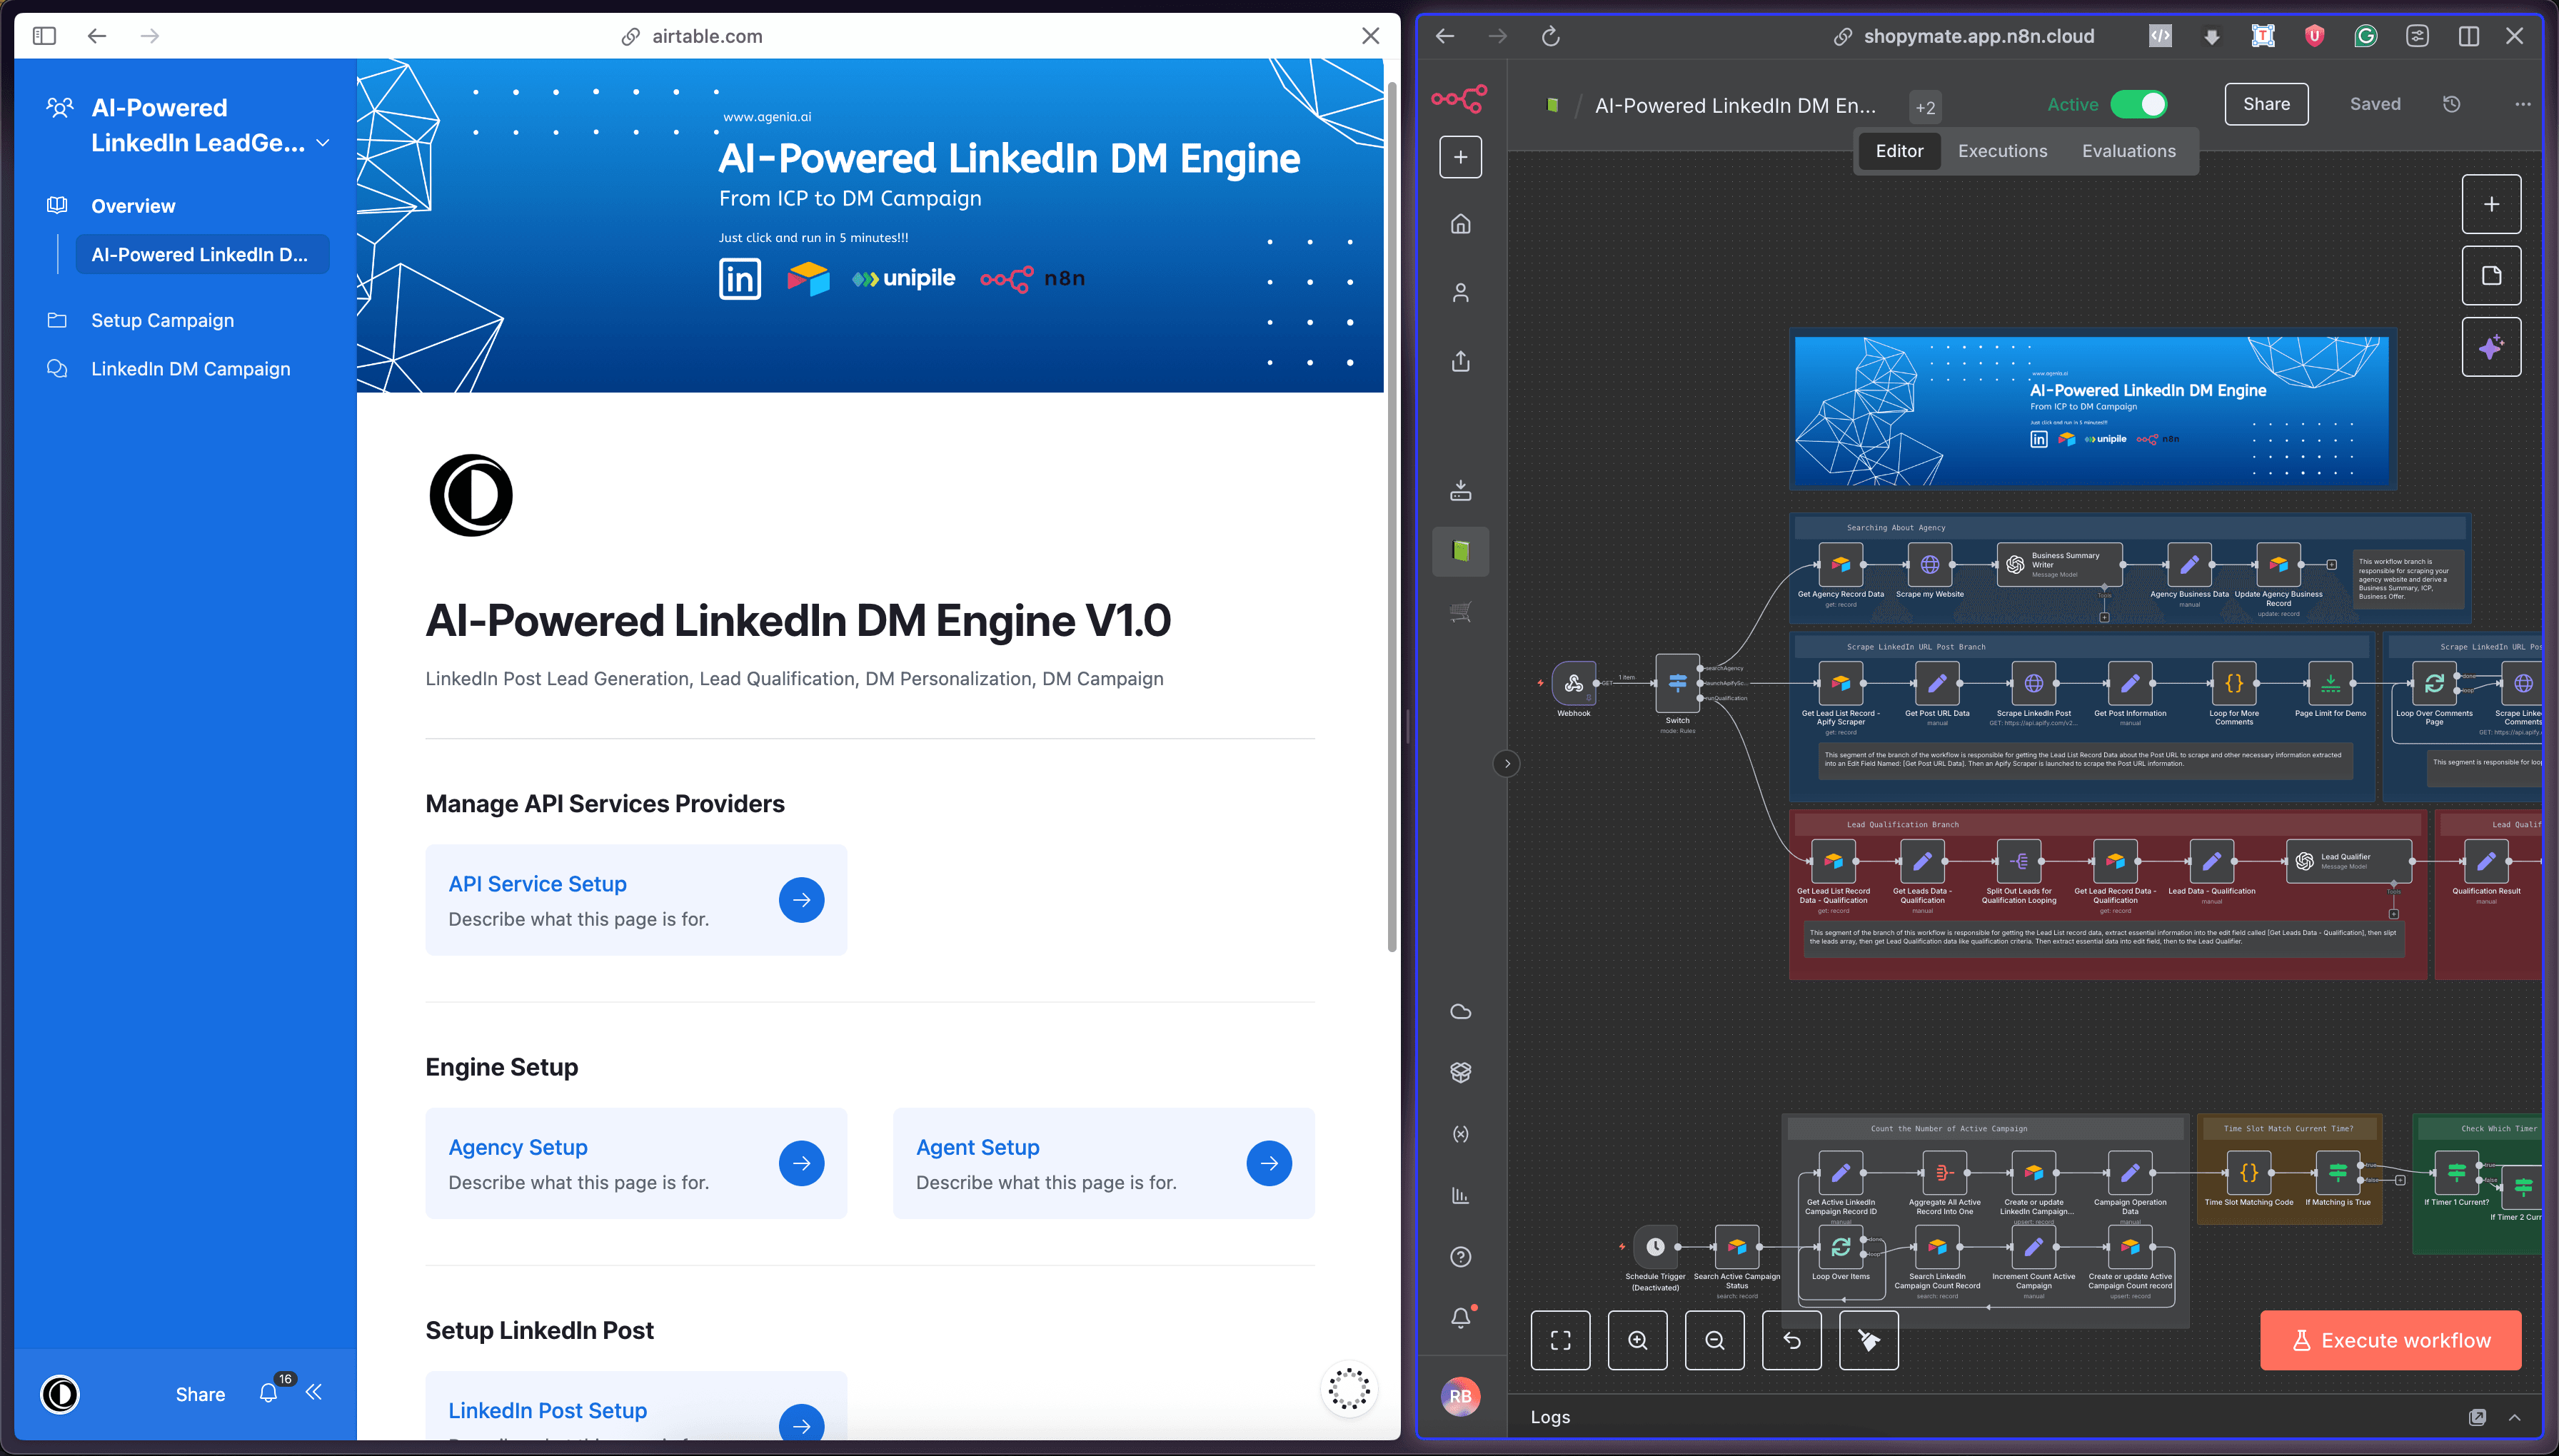Open the n8n insights chart icon
2559x1456 pixels.
[1461, 1196]
